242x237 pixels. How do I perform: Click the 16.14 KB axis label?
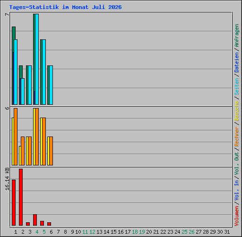pyautogui.click(x=7, y=179)
